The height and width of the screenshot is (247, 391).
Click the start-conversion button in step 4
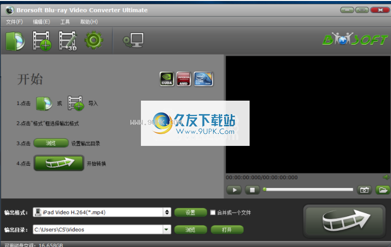59,163
